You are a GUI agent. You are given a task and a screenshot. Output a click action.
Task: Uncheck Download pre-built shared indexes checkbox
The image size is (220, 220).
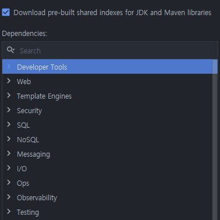pyautogui.click(x=6, y=13)
